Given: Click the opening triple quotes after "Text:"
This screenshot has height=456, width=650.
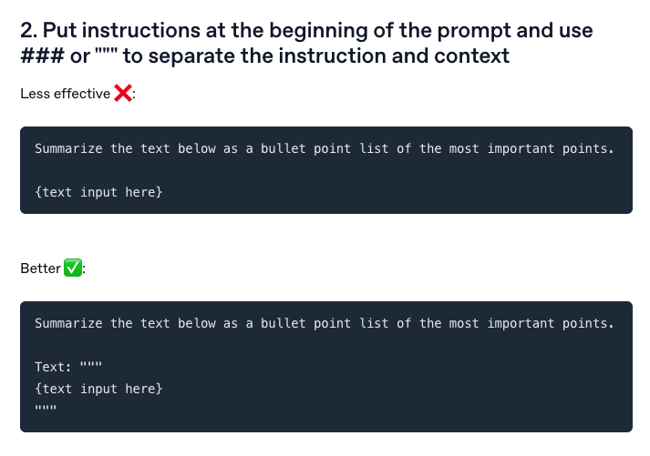Looking at the screenshot, I should click(91, 365).
